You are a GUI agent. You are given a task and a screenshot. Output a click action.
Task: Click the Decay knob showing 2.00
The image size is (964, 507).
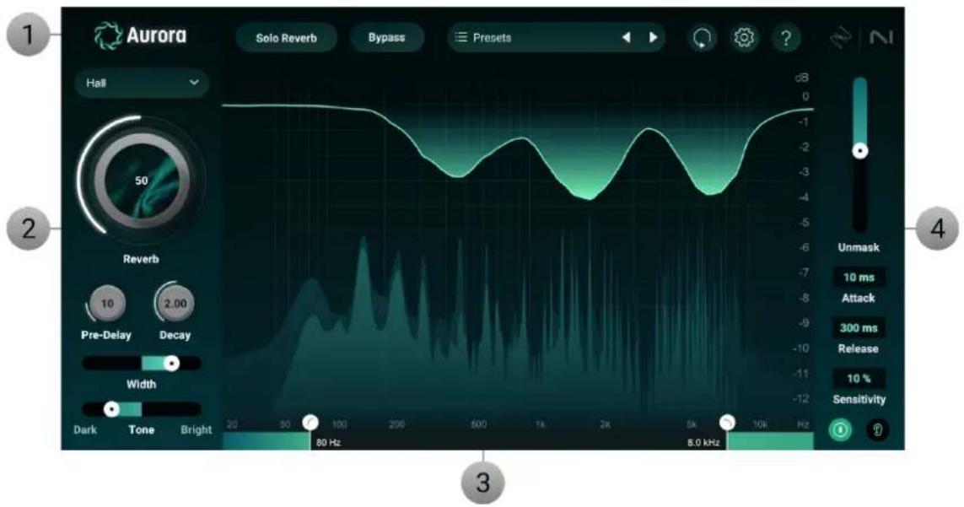pos(175,304)
